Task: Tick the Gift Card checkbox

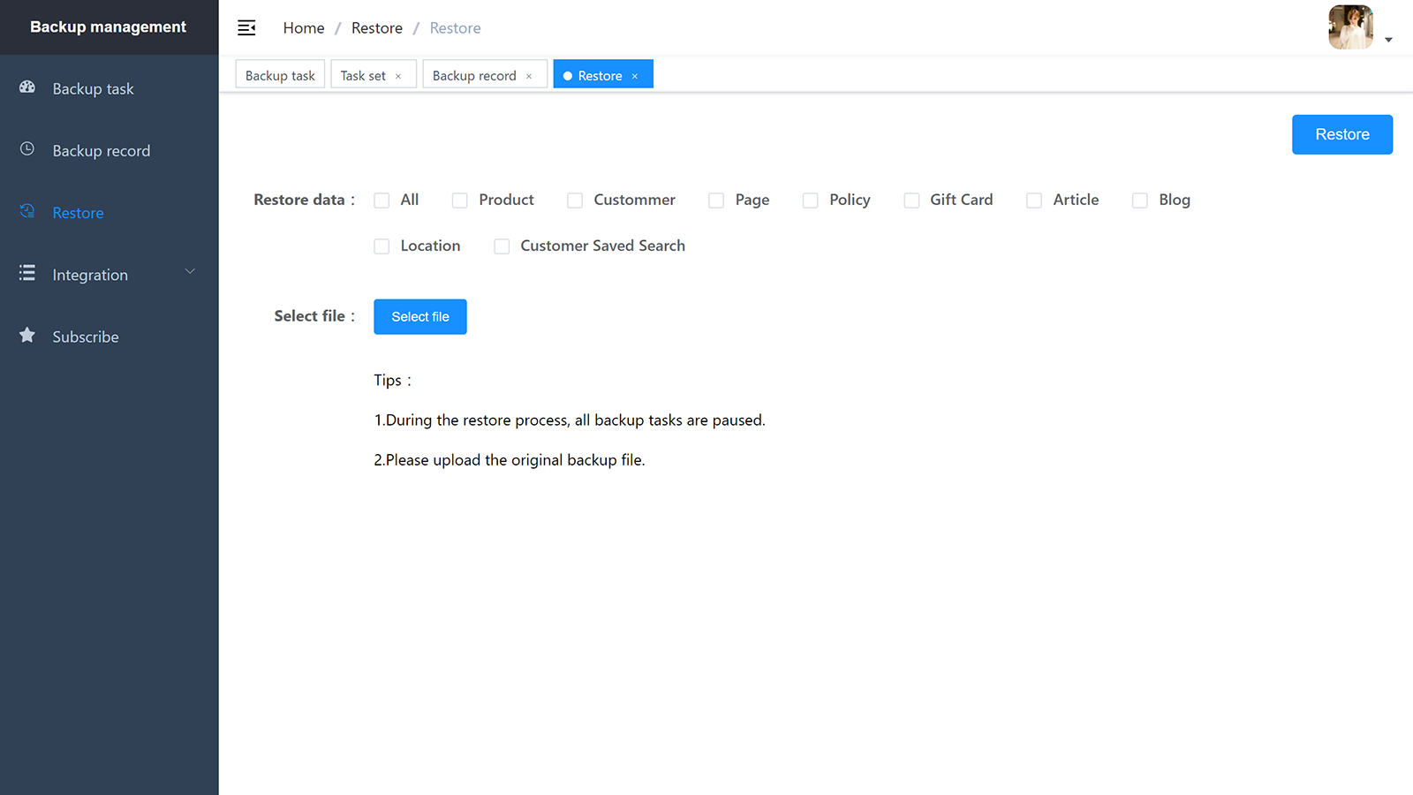Action: coord(911,201)
